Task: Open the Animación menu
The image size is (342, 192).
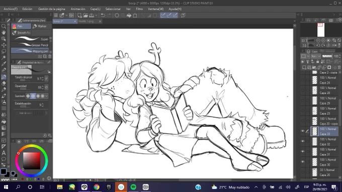Action: pos(78,9)
